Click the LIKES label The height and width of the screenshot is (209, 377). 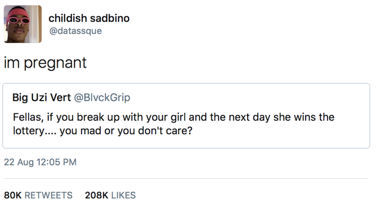pyautogui.click(x=123, y=196)
